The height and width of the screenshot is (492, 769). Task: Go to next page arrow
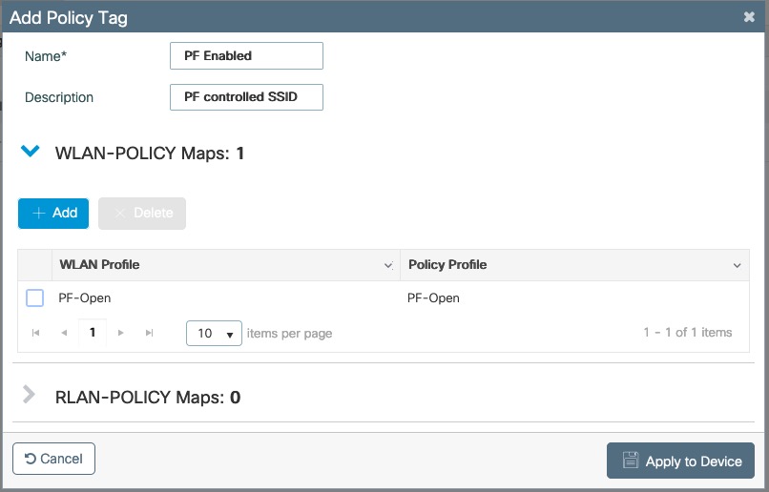(x=121, y=333)
